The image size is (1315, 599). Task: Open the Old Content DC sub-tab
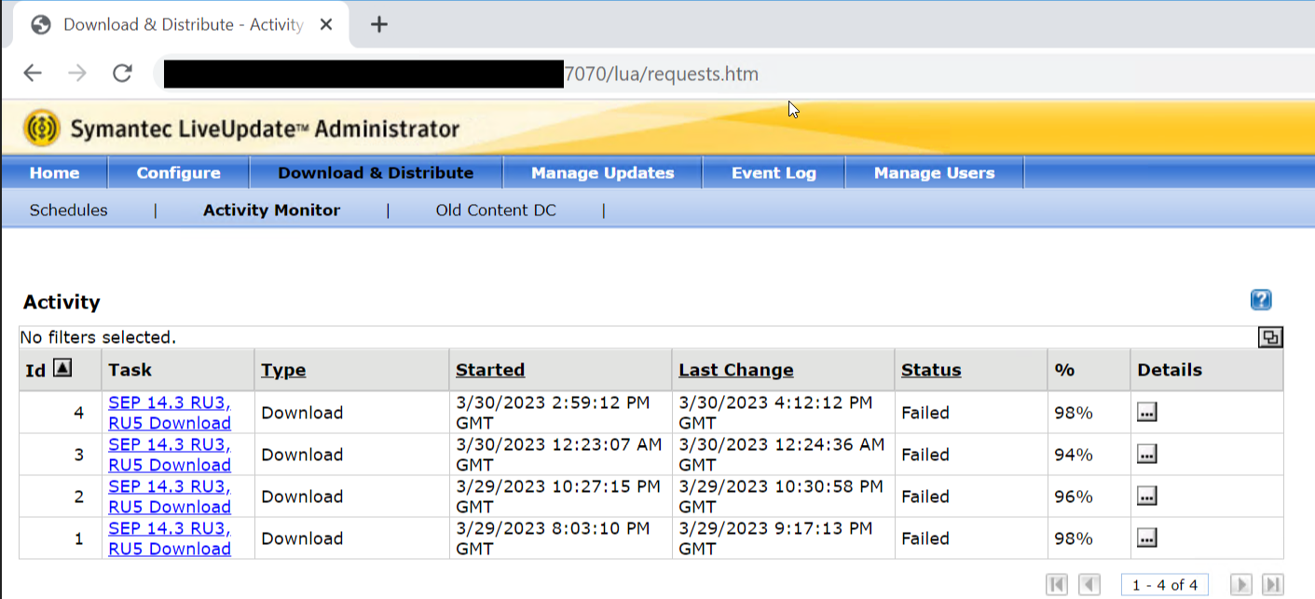click(496, 211)
